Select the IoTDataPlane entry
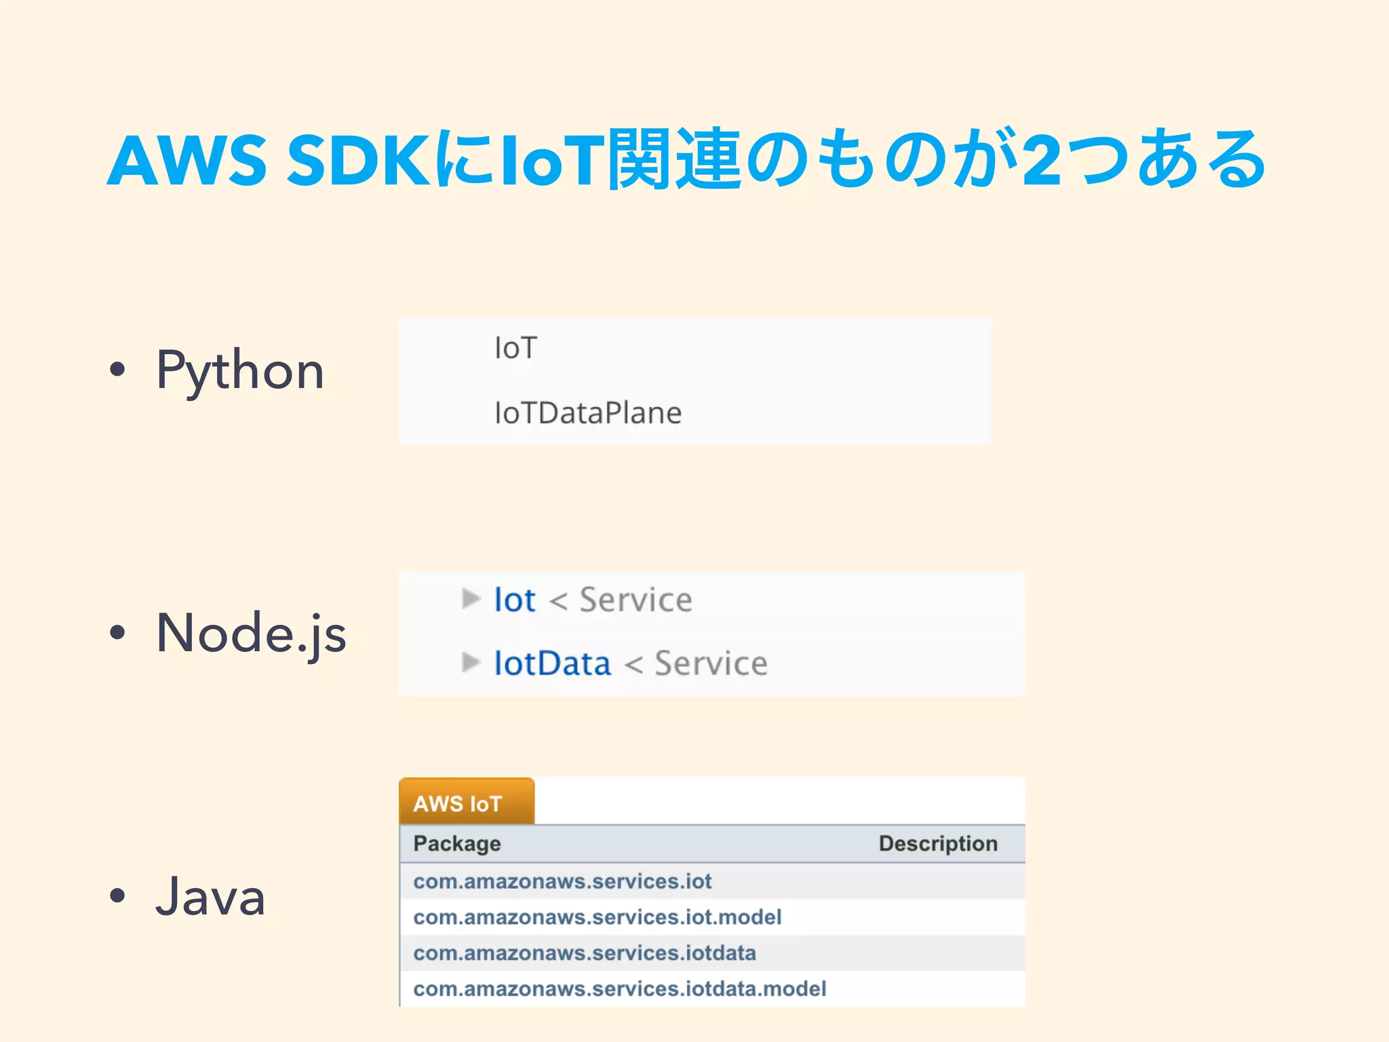The image size is (1389, 1042). [x=588, y=412]
